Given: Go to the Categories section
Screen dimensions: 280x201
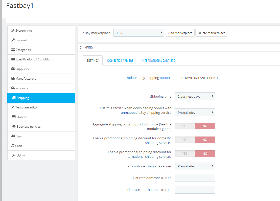Looking at the screenshot, I should (x=41, y=50).
